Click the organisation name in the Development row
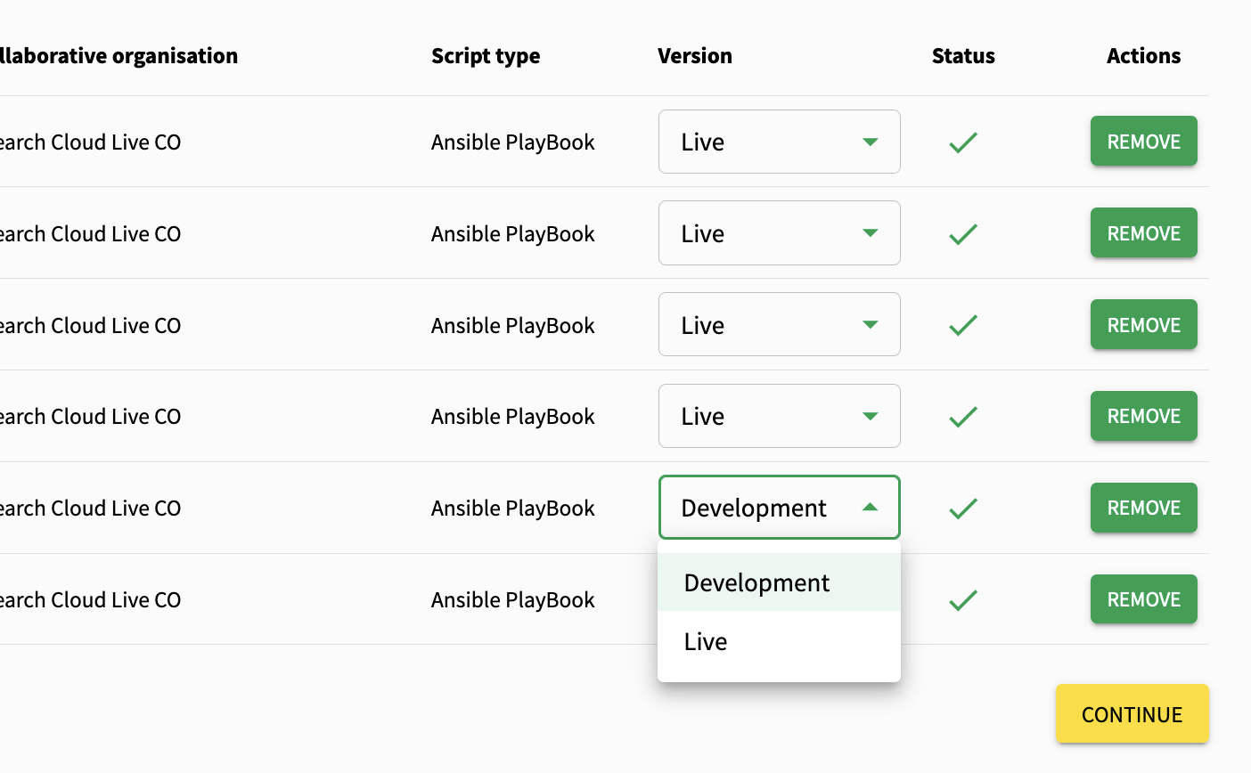The height and width of the screenshot is (773, 1251). pyautogui.click(x=90, y=509)
